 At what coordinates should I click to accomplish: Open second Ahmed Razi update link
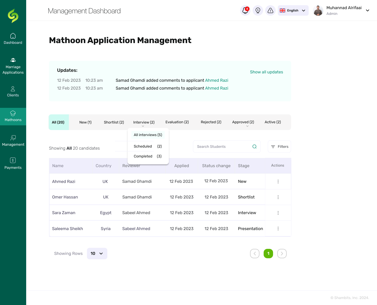(x=217, y=88)
